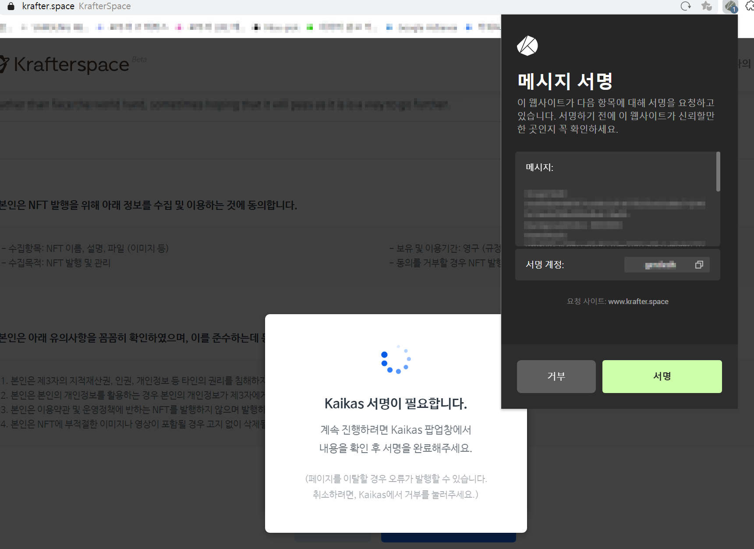Click 'Kaikas 서명이 필요합니다.' dialog title
The image size is (754, 549).
tap(396, 404)
